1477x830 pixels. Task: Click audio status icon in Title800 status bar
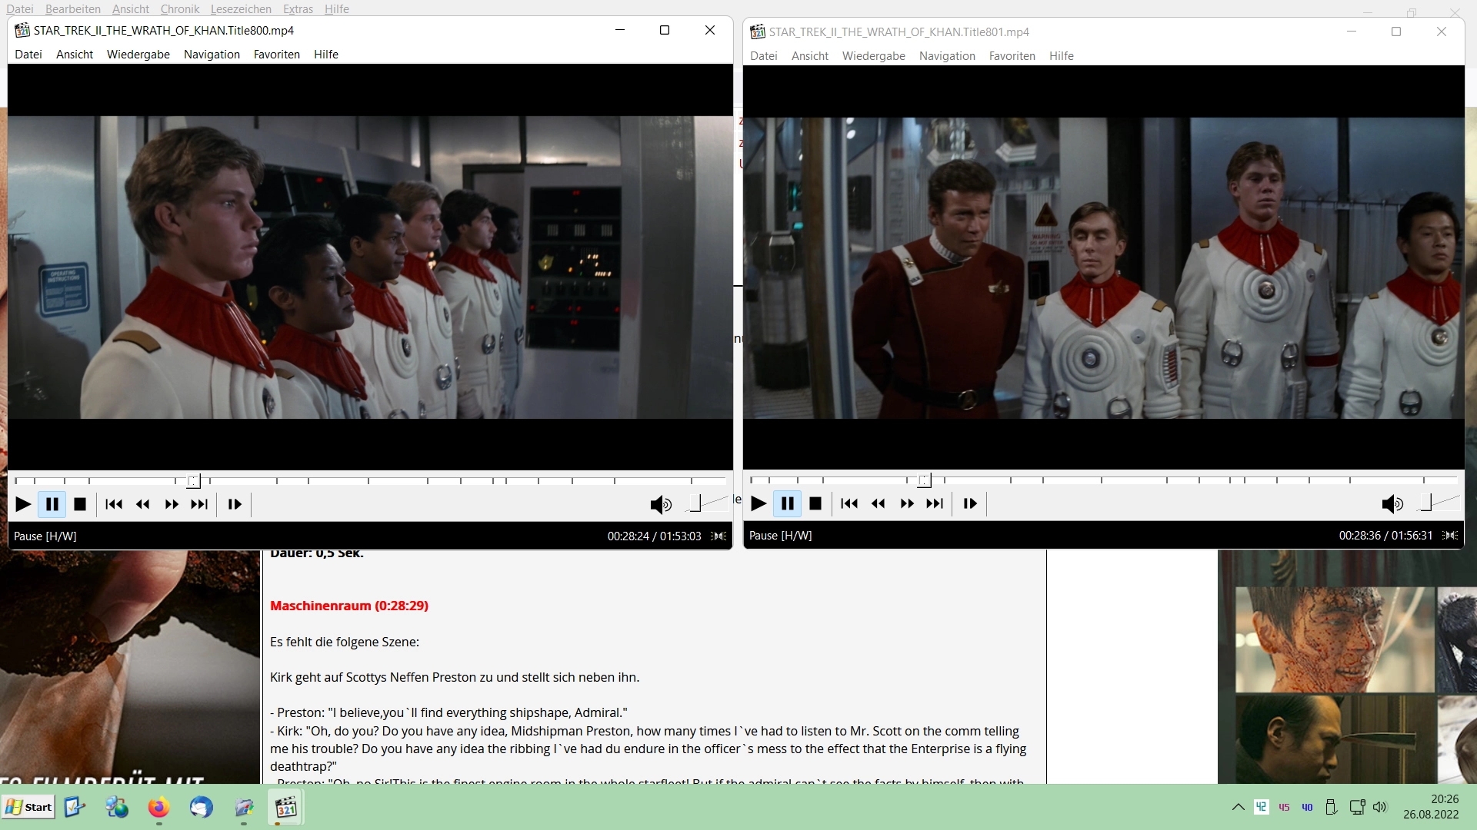click(718, 536)
